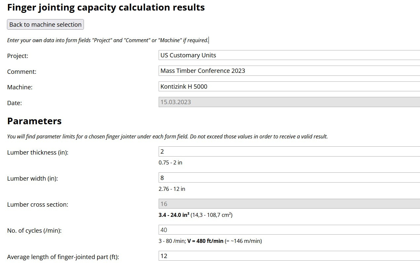
Task: Click the disabled Lumber cross section field
Action: point(289,204)
